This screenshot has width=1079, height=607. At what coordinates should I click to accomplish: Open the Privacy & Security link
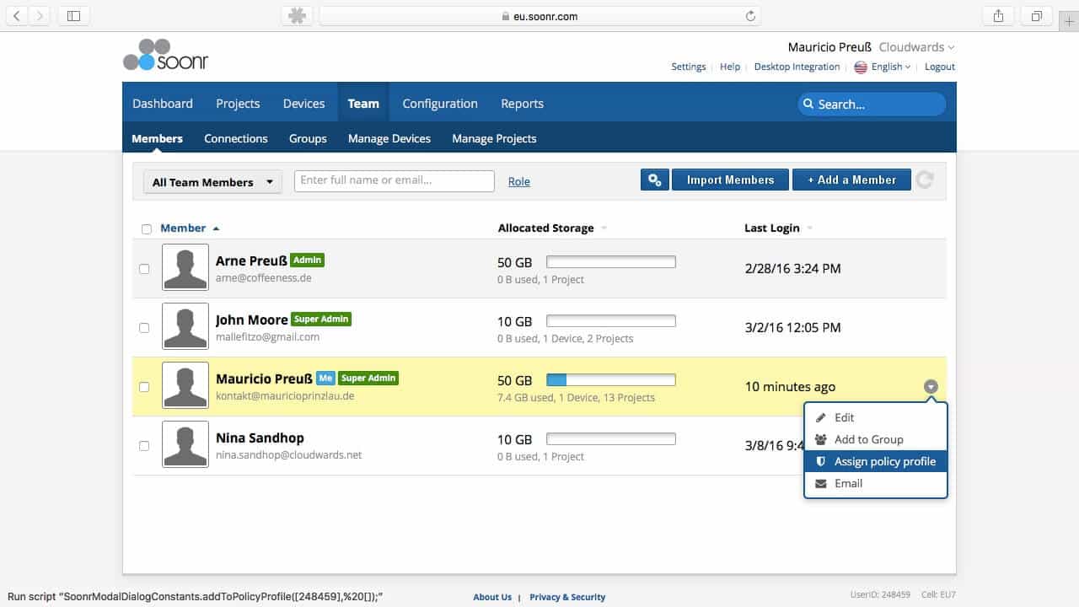(x=567, y=597)
